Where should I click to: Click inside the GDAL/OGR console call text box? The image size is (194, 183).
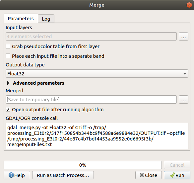pyautogui.click(x=97, y=136)
